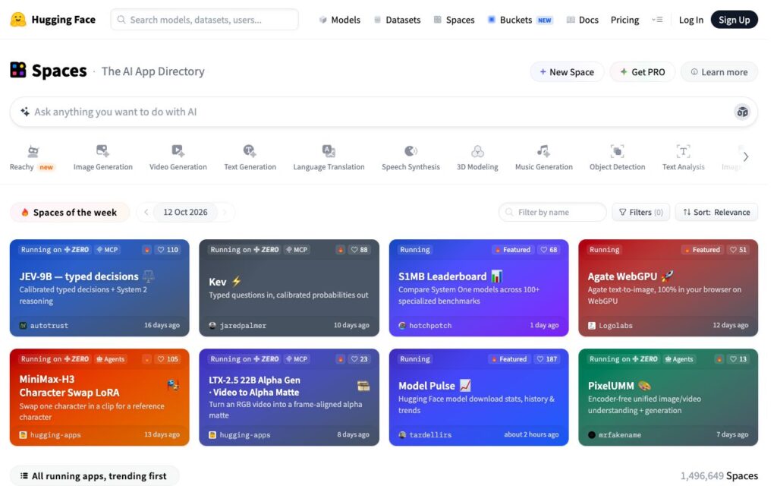Click the All running apps, trending first label
This screenshot has height=486, width=777.
point(94,476)
